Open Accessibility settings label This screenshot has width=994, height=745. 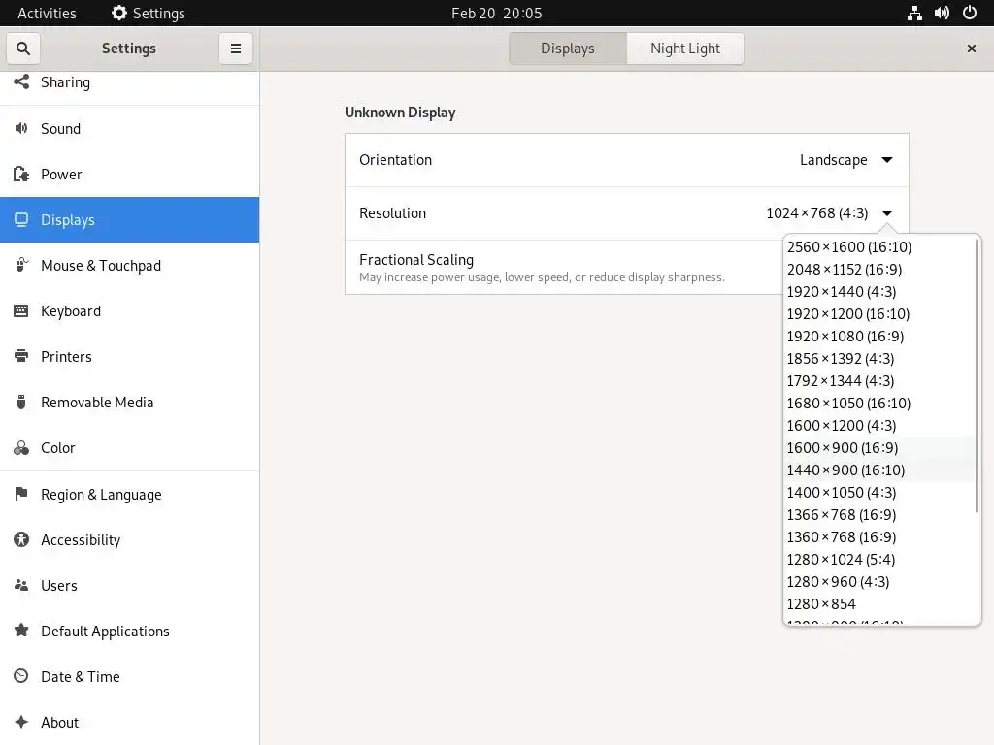[x=81, y=539]
